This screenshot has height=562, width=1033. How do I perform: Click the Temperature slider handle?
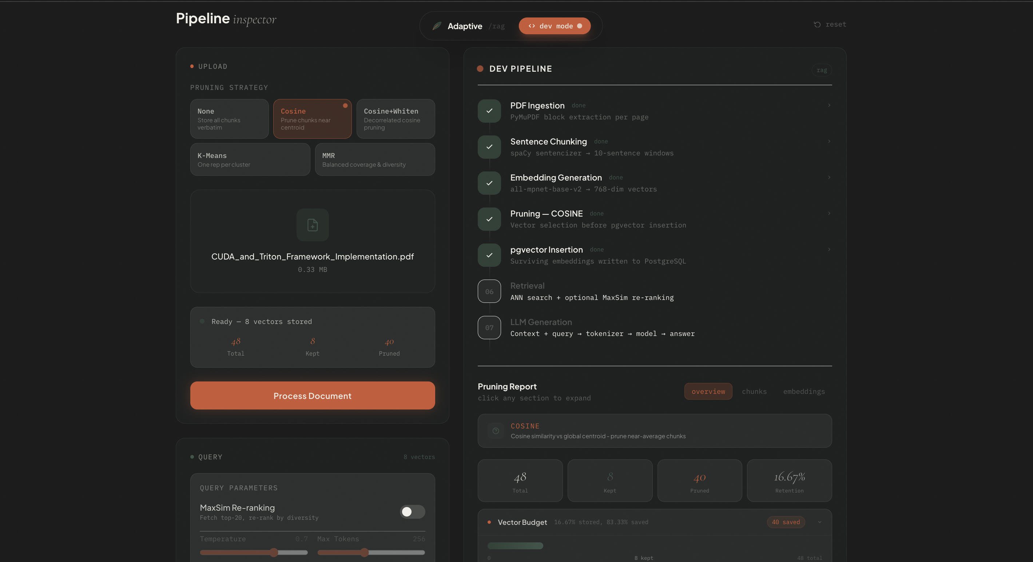274,553
